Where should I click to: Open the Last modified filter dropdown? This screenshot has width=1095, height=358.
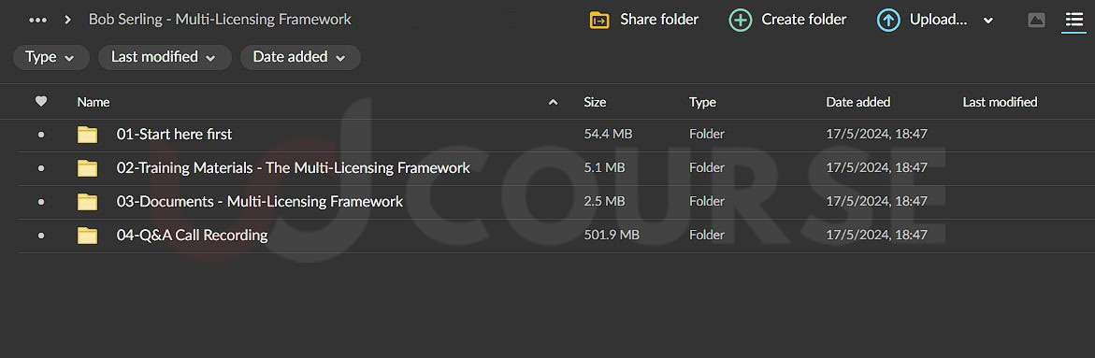coord(165,57)
